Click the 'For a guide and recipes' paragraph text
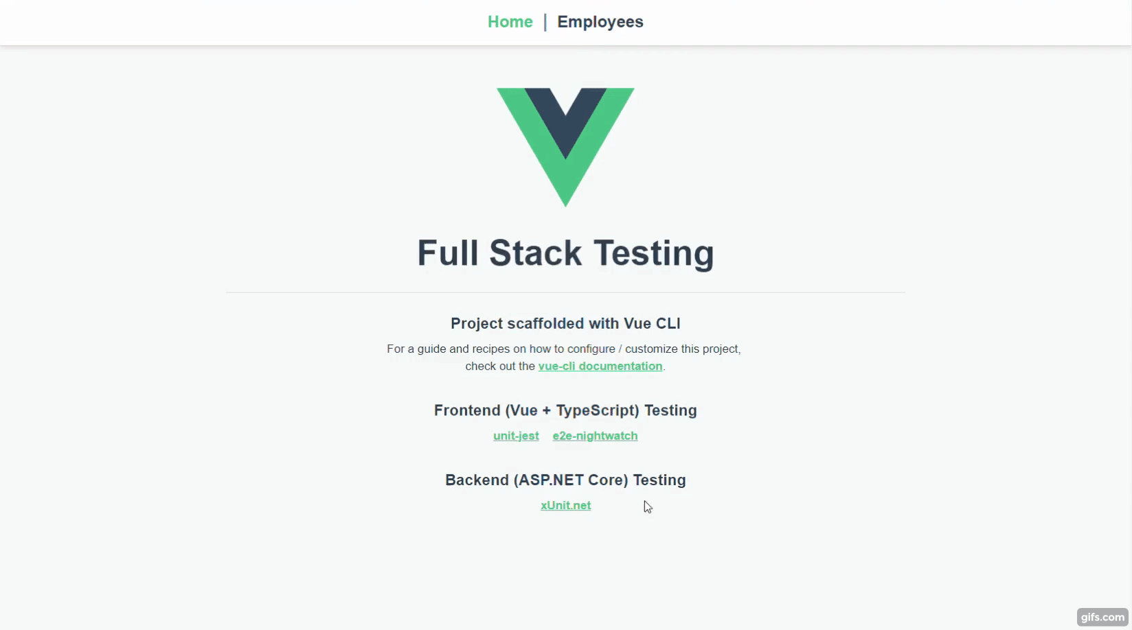 point(565,358)
